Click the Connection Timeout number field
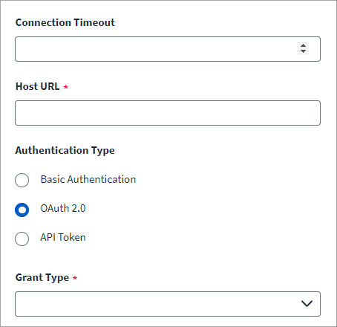This screenshot has height=327, width=337. click(x=168, y=49)
